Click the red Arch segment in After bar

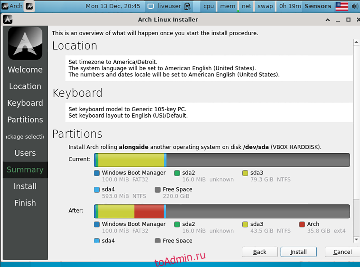tap(149, 211)
